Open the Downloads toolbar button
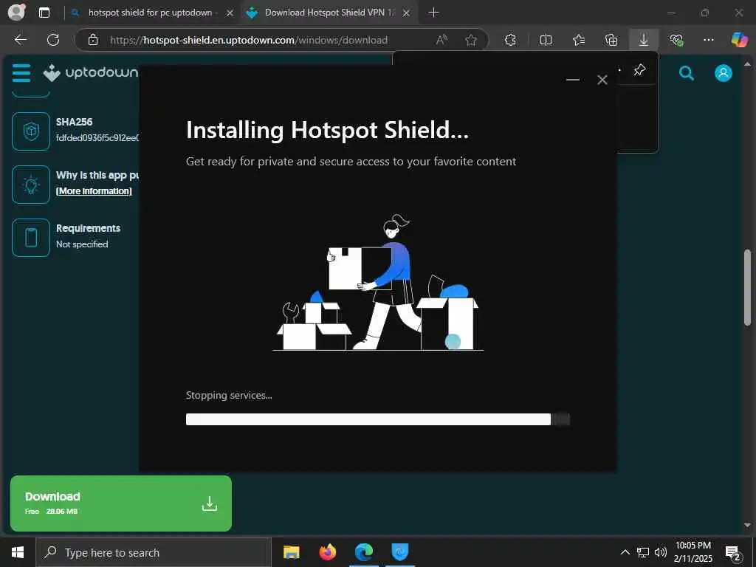 pyautogui.click(x=644, y=40)
